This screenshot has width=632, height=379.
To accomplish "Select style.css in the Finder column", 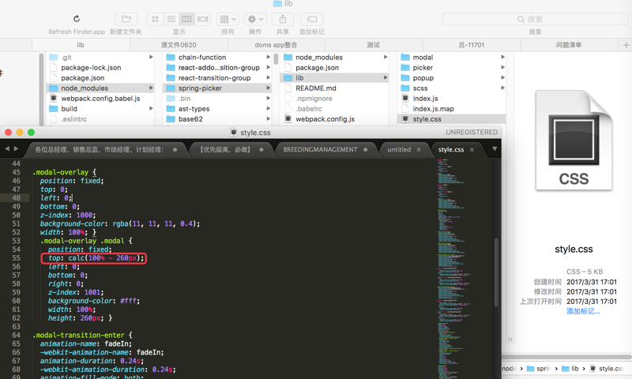I will pos(452,118).
